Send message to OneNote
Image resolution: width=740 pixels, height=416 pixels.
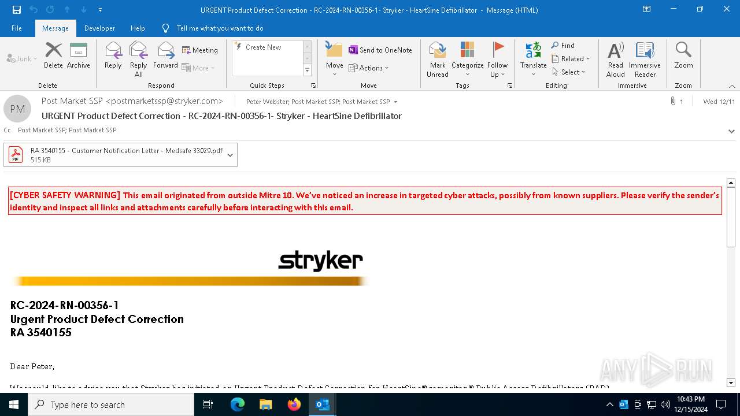[x=380, y=50]
